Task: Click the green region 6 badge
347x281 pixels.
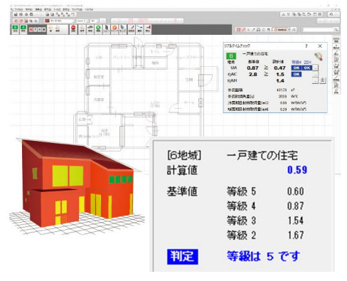Action: pyautogui.click(x=230, y=56)
